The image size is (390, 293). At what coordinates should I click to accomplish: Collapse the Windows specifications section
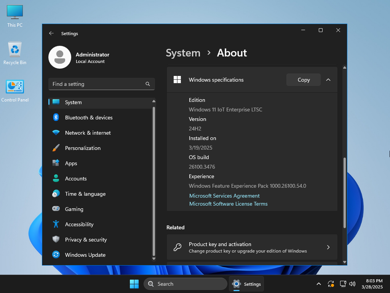tap(328, 80)
